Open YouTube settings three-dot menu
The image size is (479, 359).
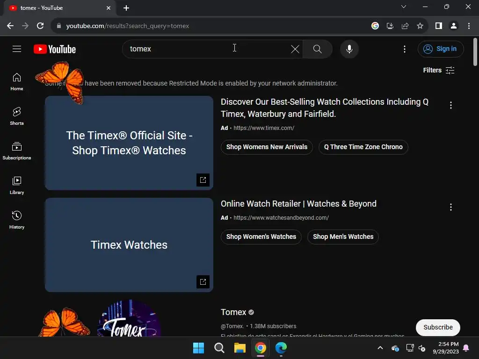[x=405, y=49]
